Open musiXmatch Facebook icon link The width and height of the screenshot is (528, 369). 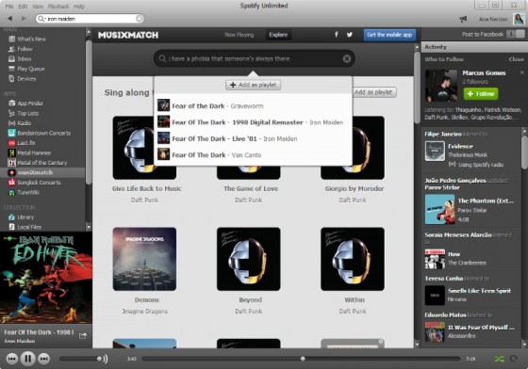click(336, 34)
